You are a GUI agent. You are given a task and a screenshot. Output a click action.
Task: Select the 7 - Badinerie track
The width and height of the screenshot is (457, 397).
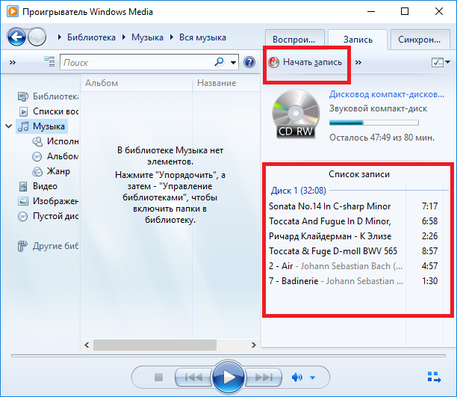[x=353, y=280]
